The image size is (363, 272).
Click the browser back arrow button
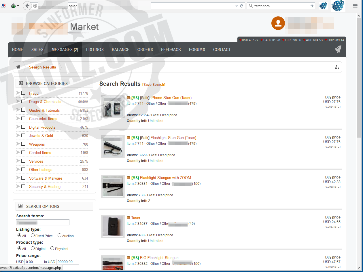tap(27, 6)
